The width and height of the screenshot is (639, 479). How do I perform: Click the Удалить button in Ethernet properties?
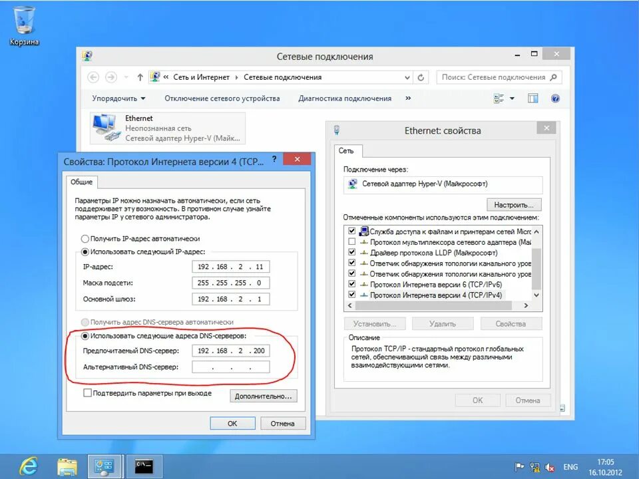coord(443,324)
